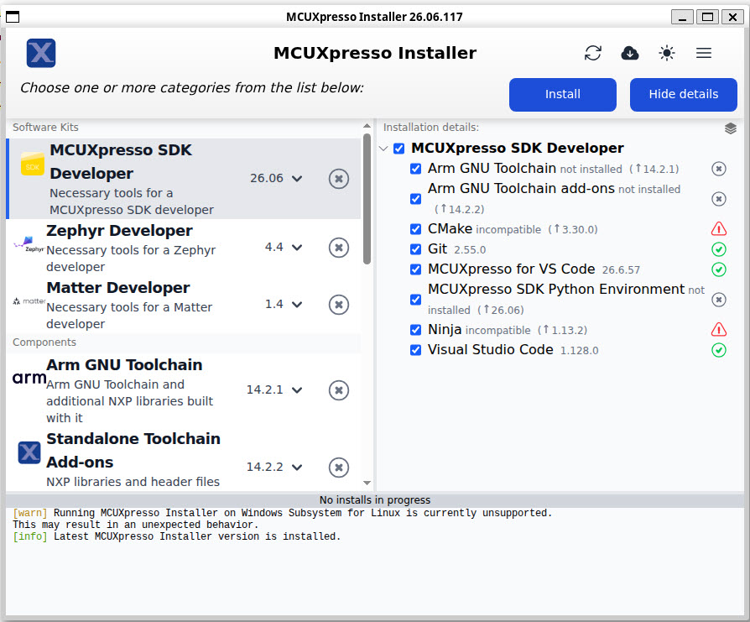
Task: Click 'No installs in progress' status bar
Action: (x=375, y=500)
